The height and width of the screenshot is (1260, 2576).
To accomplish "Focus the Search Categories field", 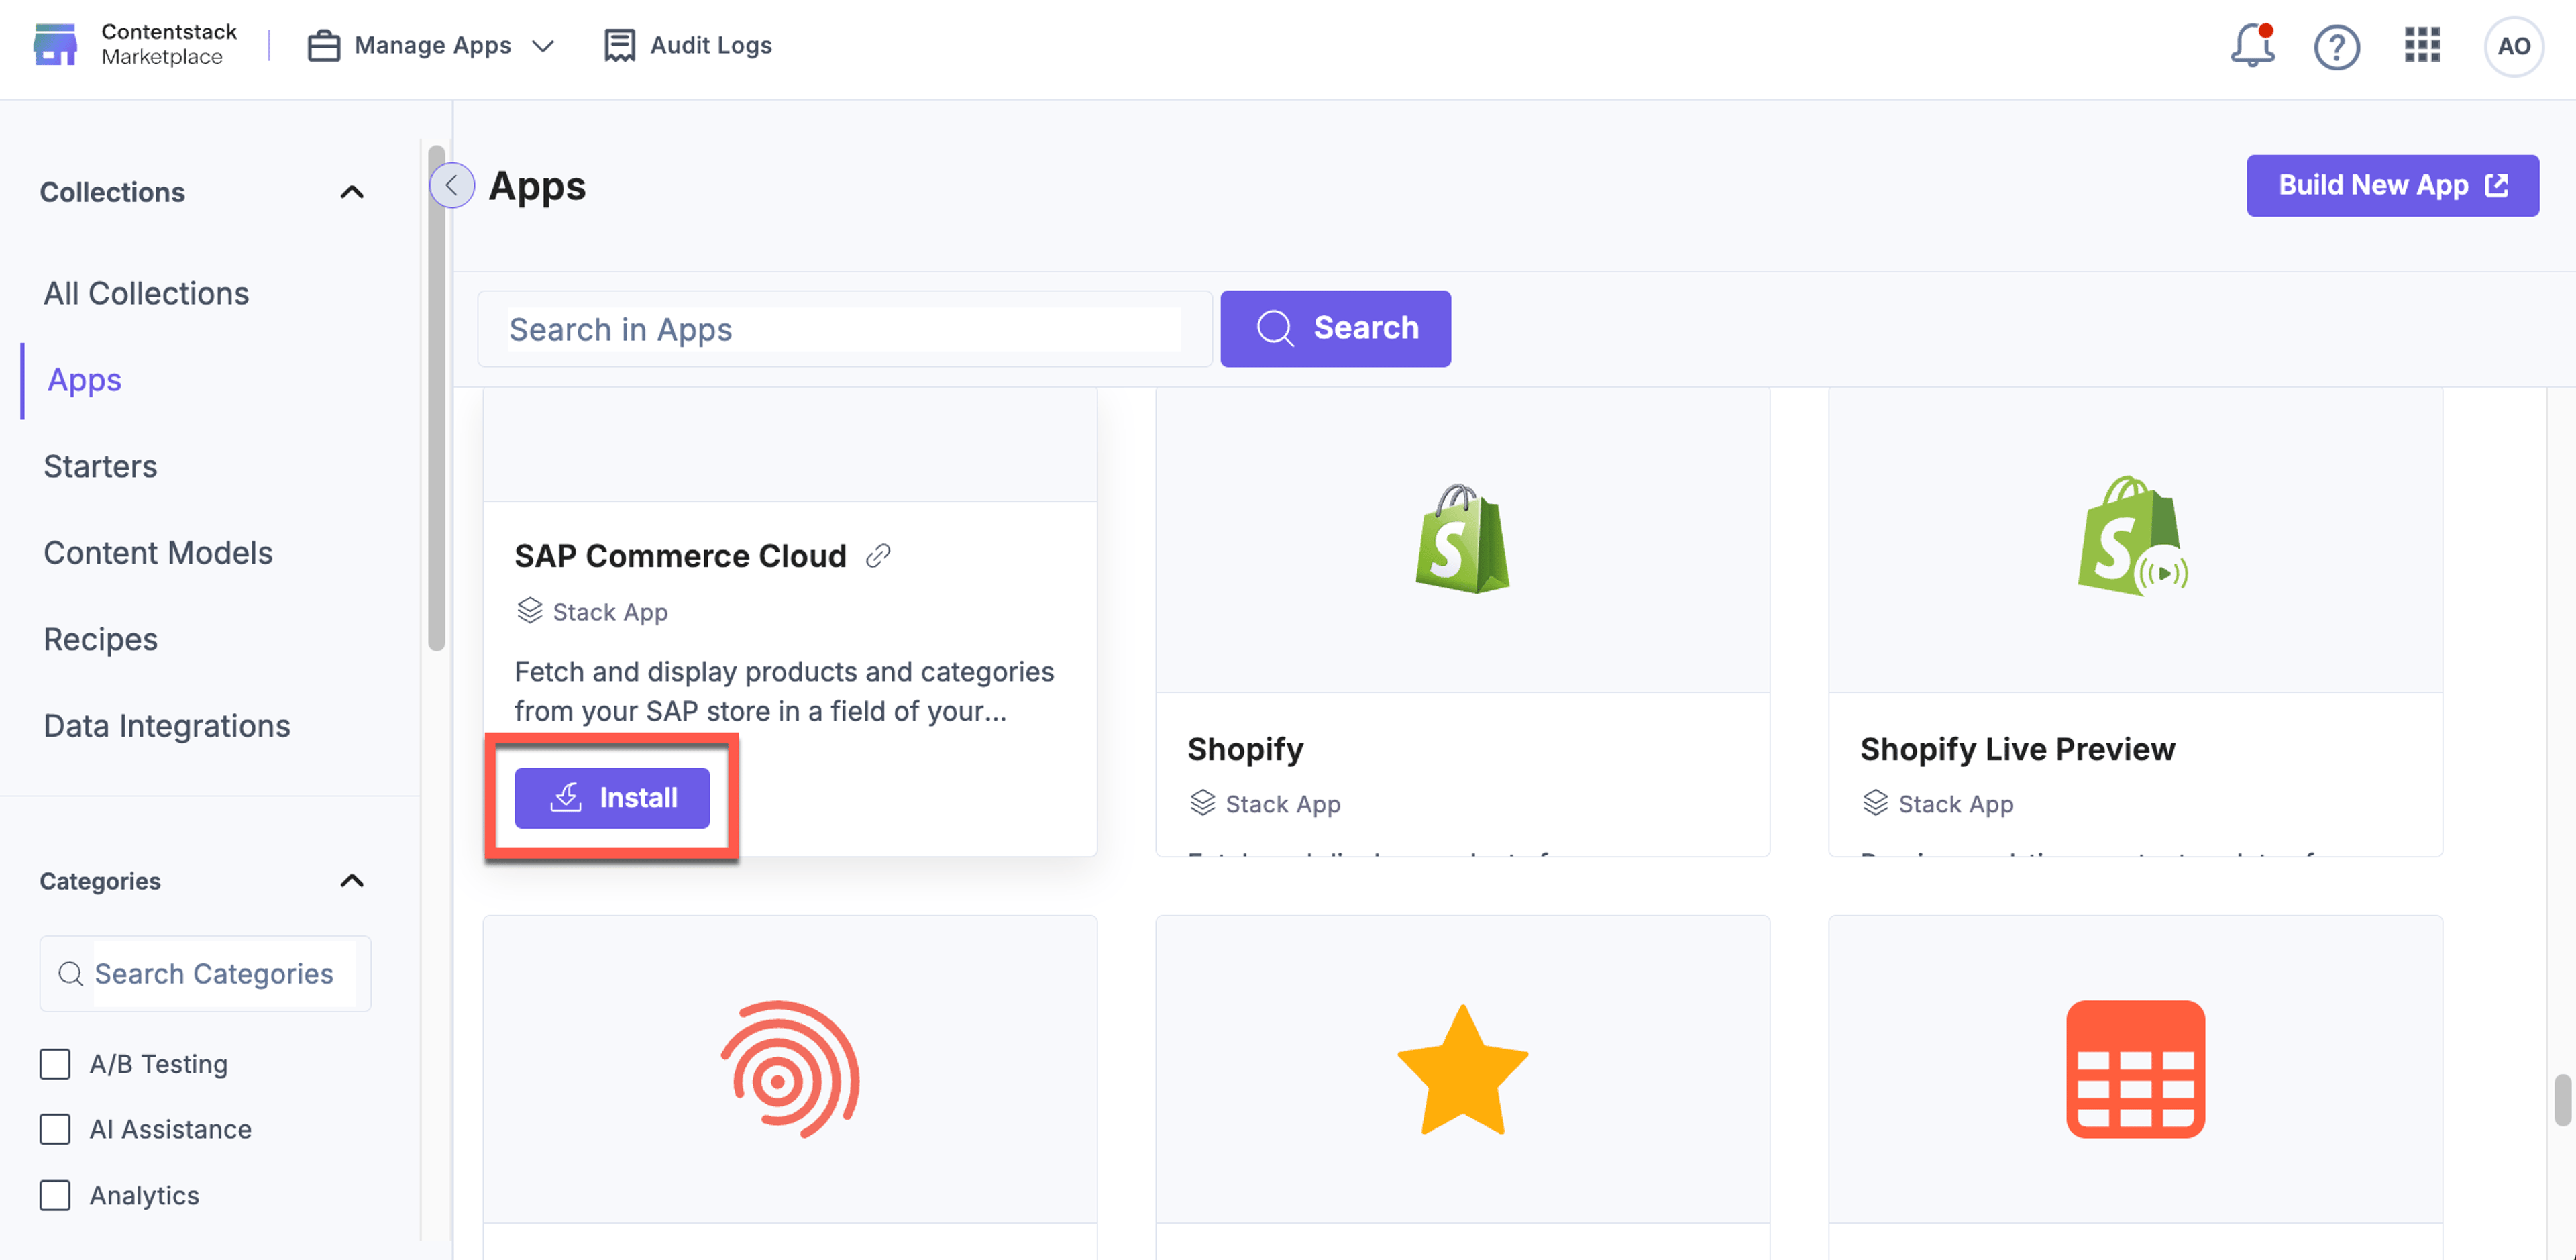I will (x=205, y=973).
